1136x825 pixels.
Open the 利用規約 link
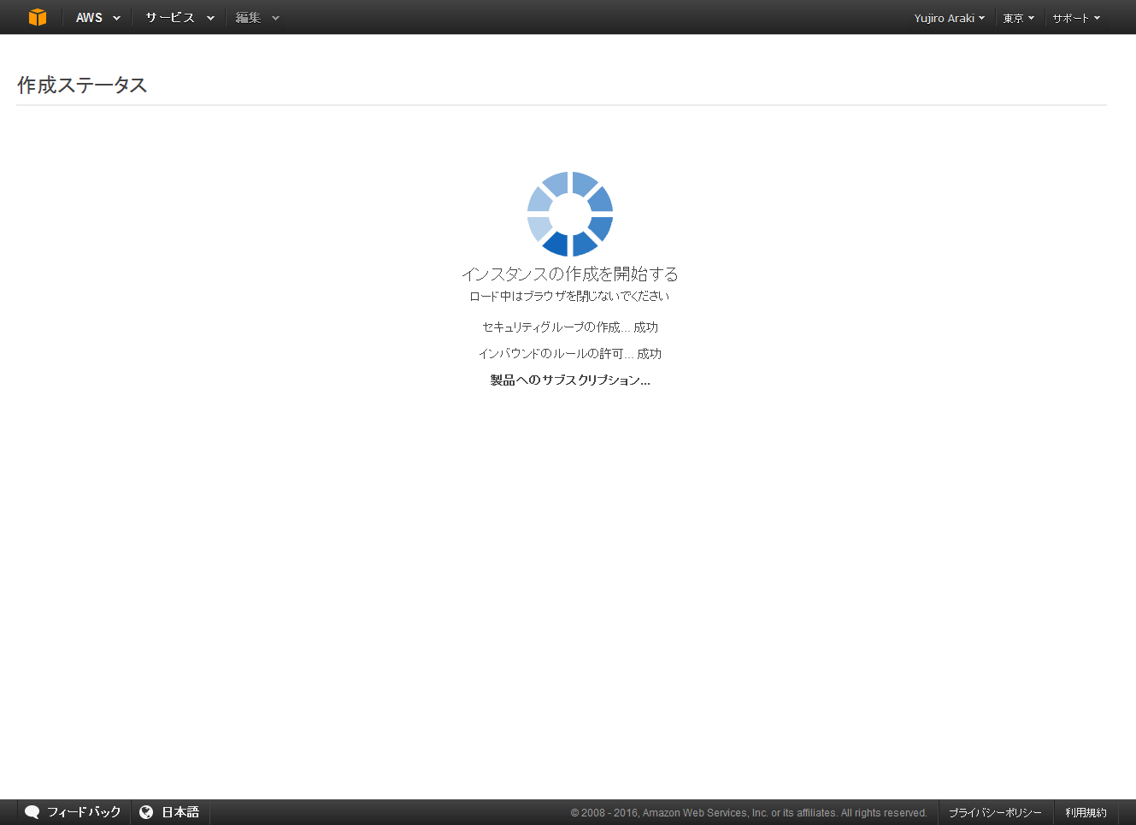point(1086,813)
